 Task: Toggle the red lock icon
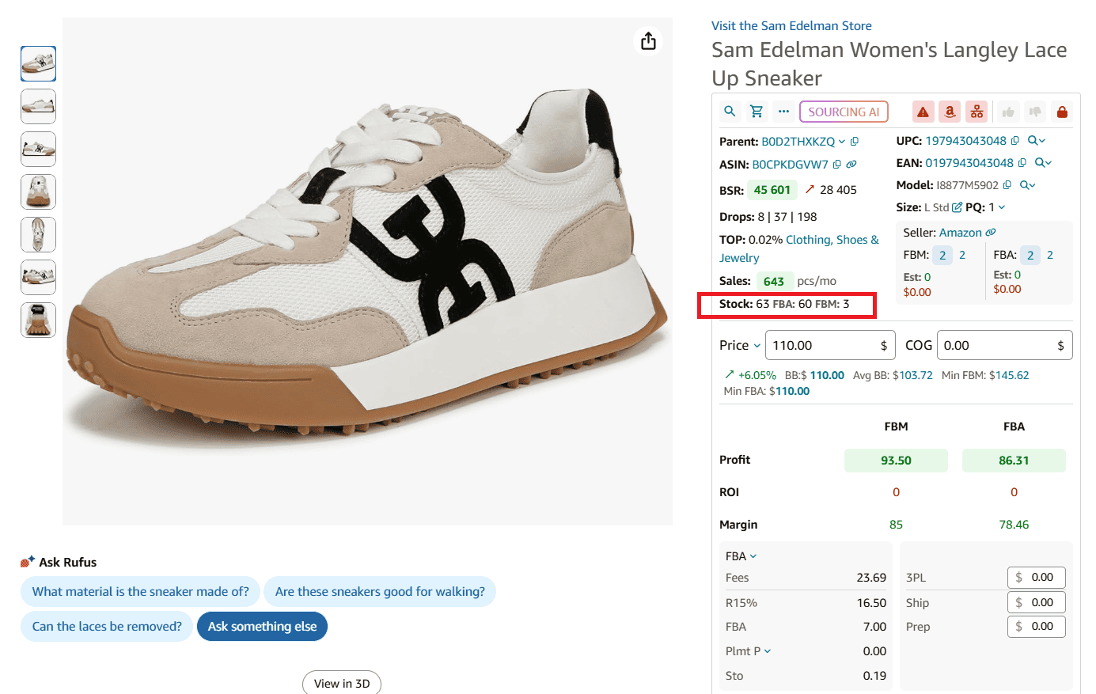(x=1062, y=111)
